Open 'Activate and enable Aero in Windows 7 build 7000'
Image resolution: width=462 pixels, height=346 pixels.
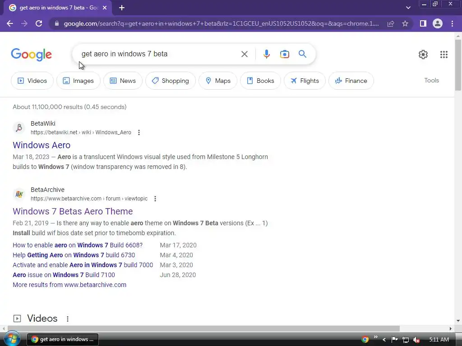pyautogui.click(x=83, y=265)
